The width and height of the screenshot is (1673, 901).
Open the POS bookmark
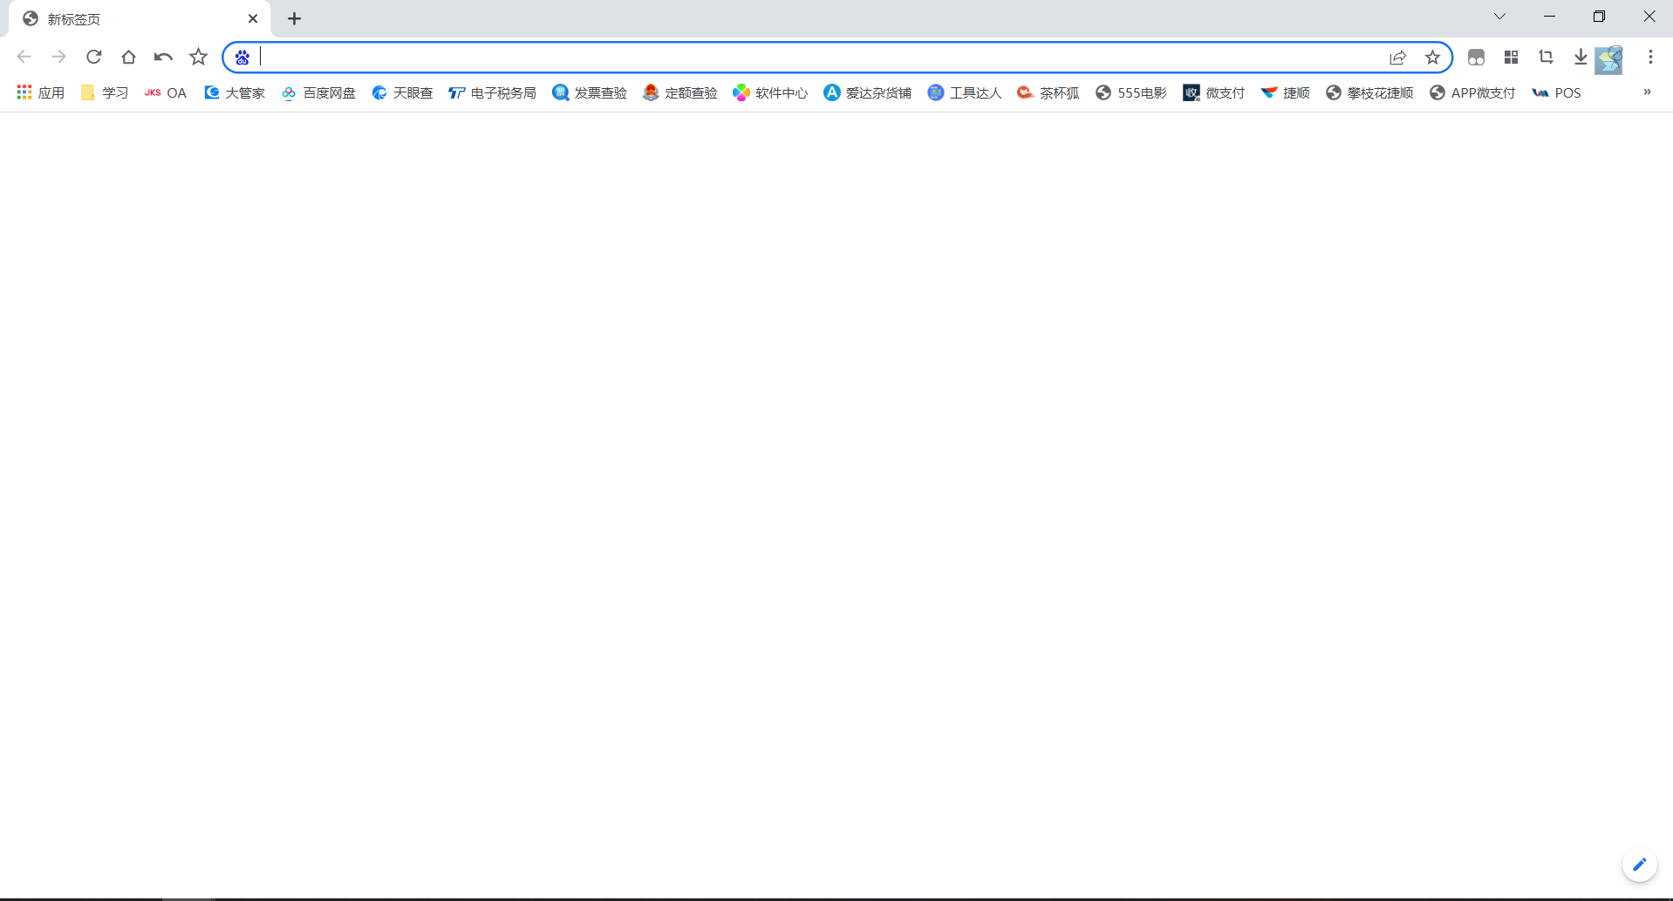1557,92
